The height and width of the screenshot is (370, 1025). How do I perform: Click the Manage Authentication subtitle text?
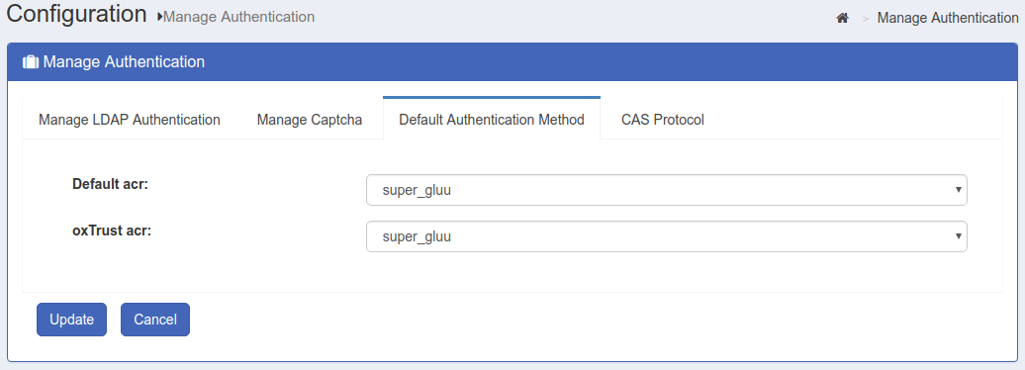coord(238,17)
